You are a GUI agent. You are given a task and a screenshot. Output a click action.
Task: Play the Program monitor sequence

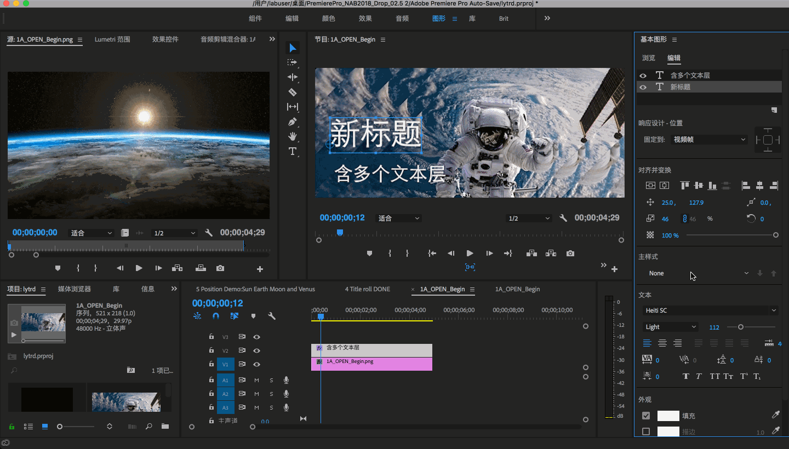pos(470,254)
